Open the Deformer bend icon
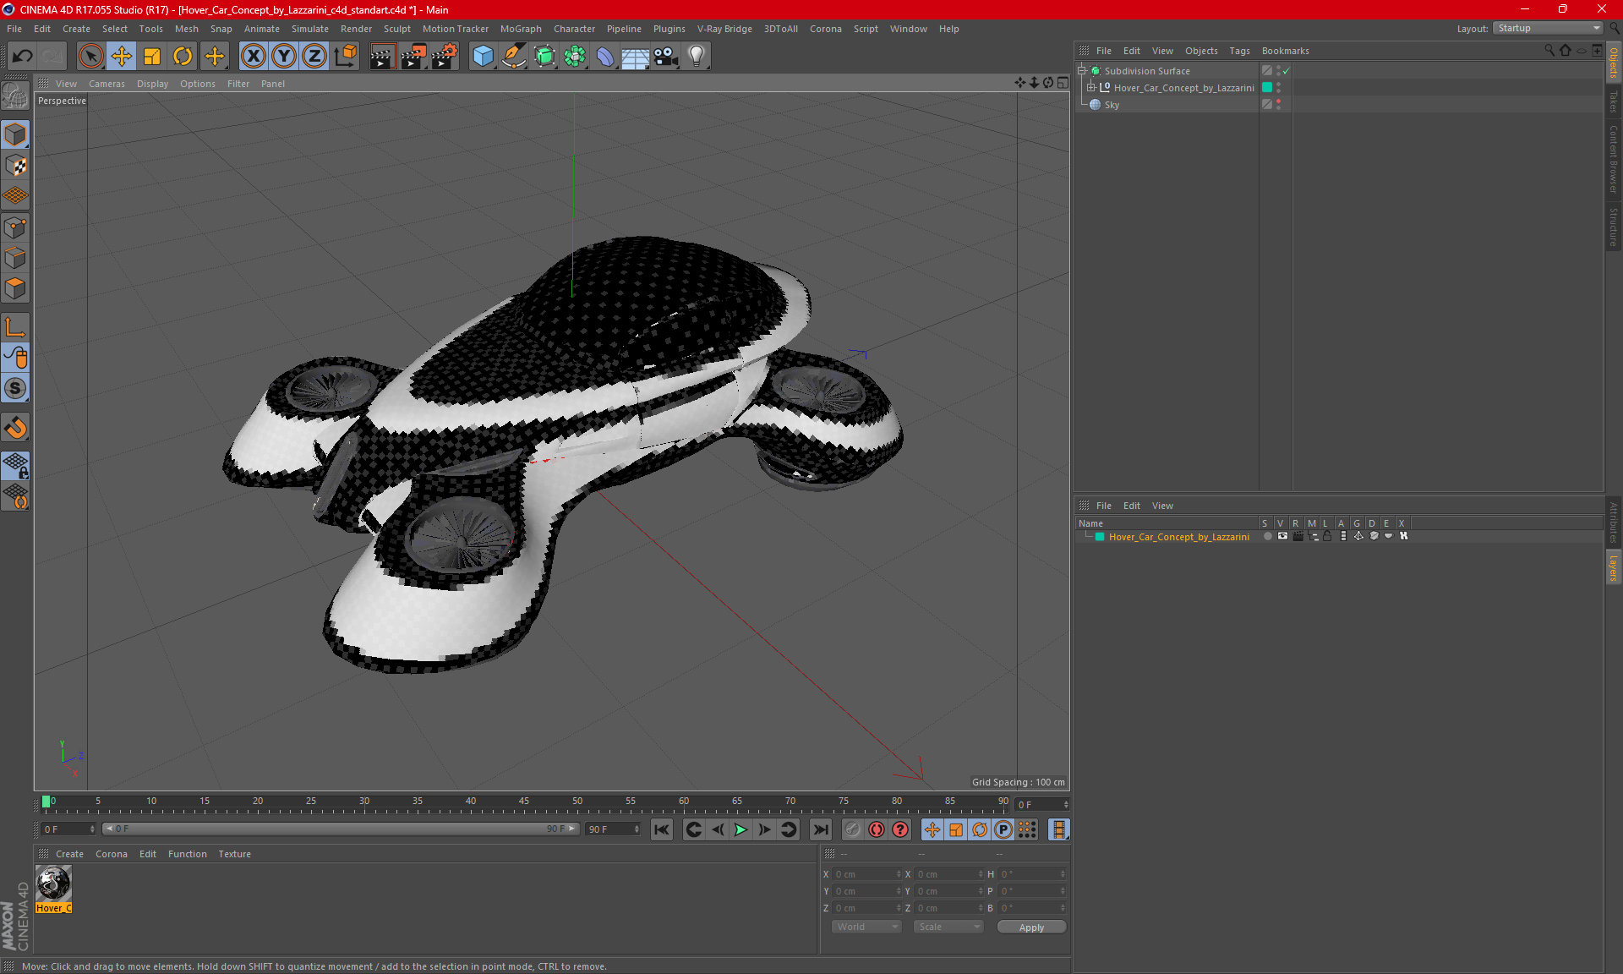 tap(605, 56)
